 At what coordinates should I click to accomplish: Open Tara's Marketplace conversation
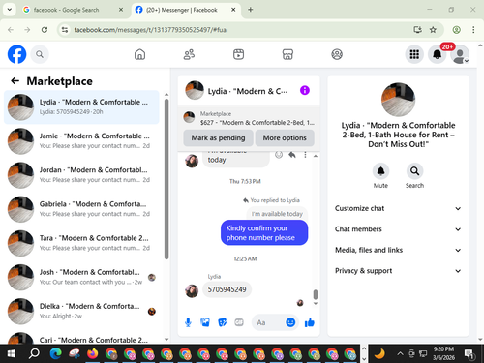81,243
